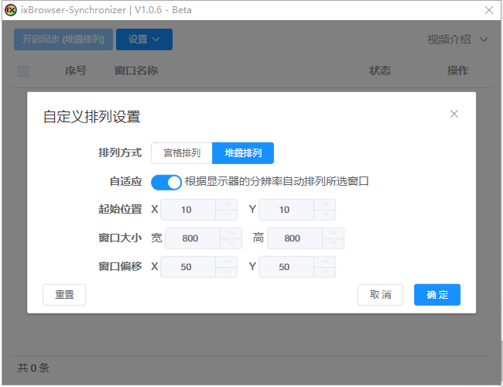Increase the 窗口偏移 X value
Viewport: 503px width, 387px height.
point(227,262)
